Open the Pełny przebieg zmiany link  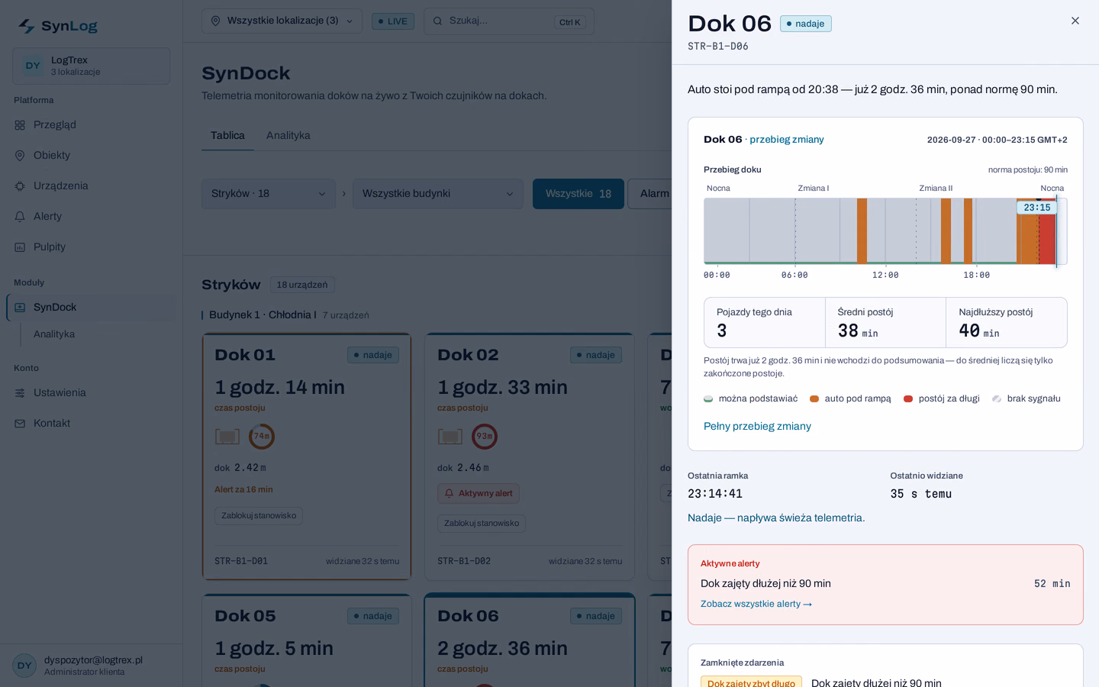pyautogui.click(x=757, y=426)
